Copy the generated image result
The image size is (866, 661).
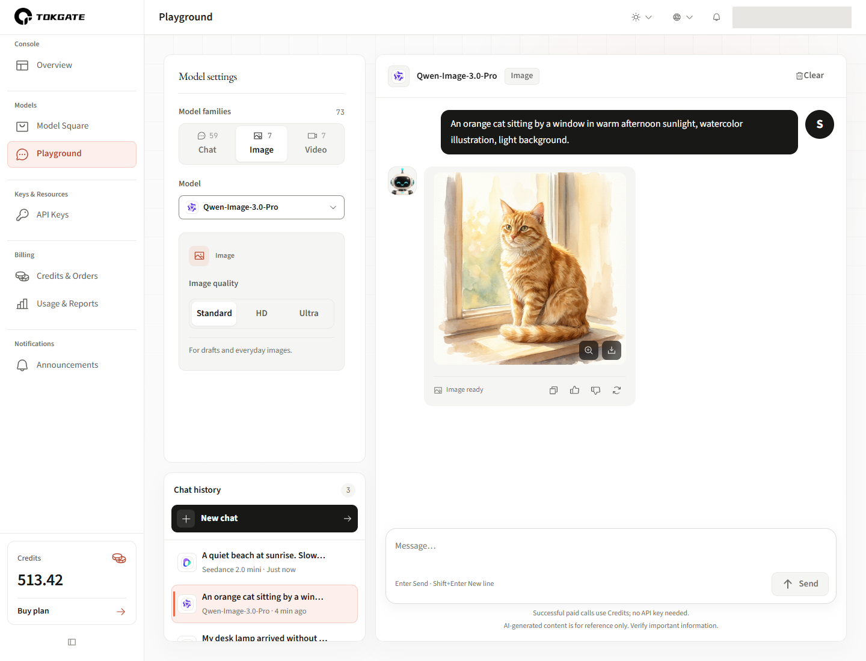click(554, 390)
